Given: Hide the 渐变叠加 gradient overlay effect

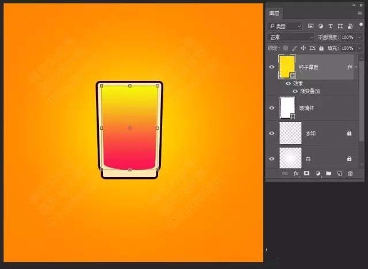Looking at the screenshot, I should pyautogui.click(x=295, y=91).
